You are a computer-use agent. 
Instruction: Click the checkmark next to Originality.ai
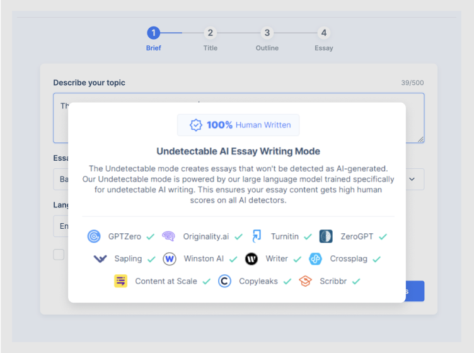point(238,236)
